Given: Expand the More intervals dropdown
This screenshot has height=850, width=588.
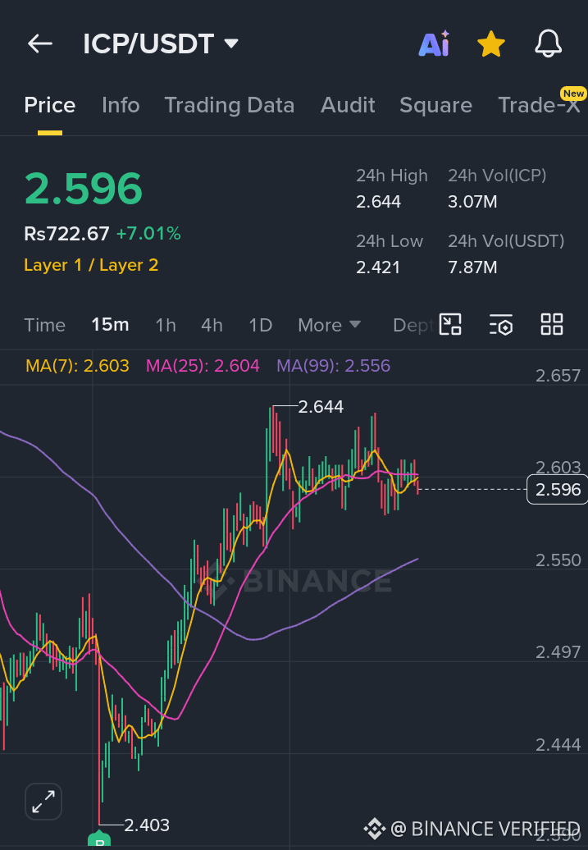Looking at the screenshot, I should [x=329, y=325].
